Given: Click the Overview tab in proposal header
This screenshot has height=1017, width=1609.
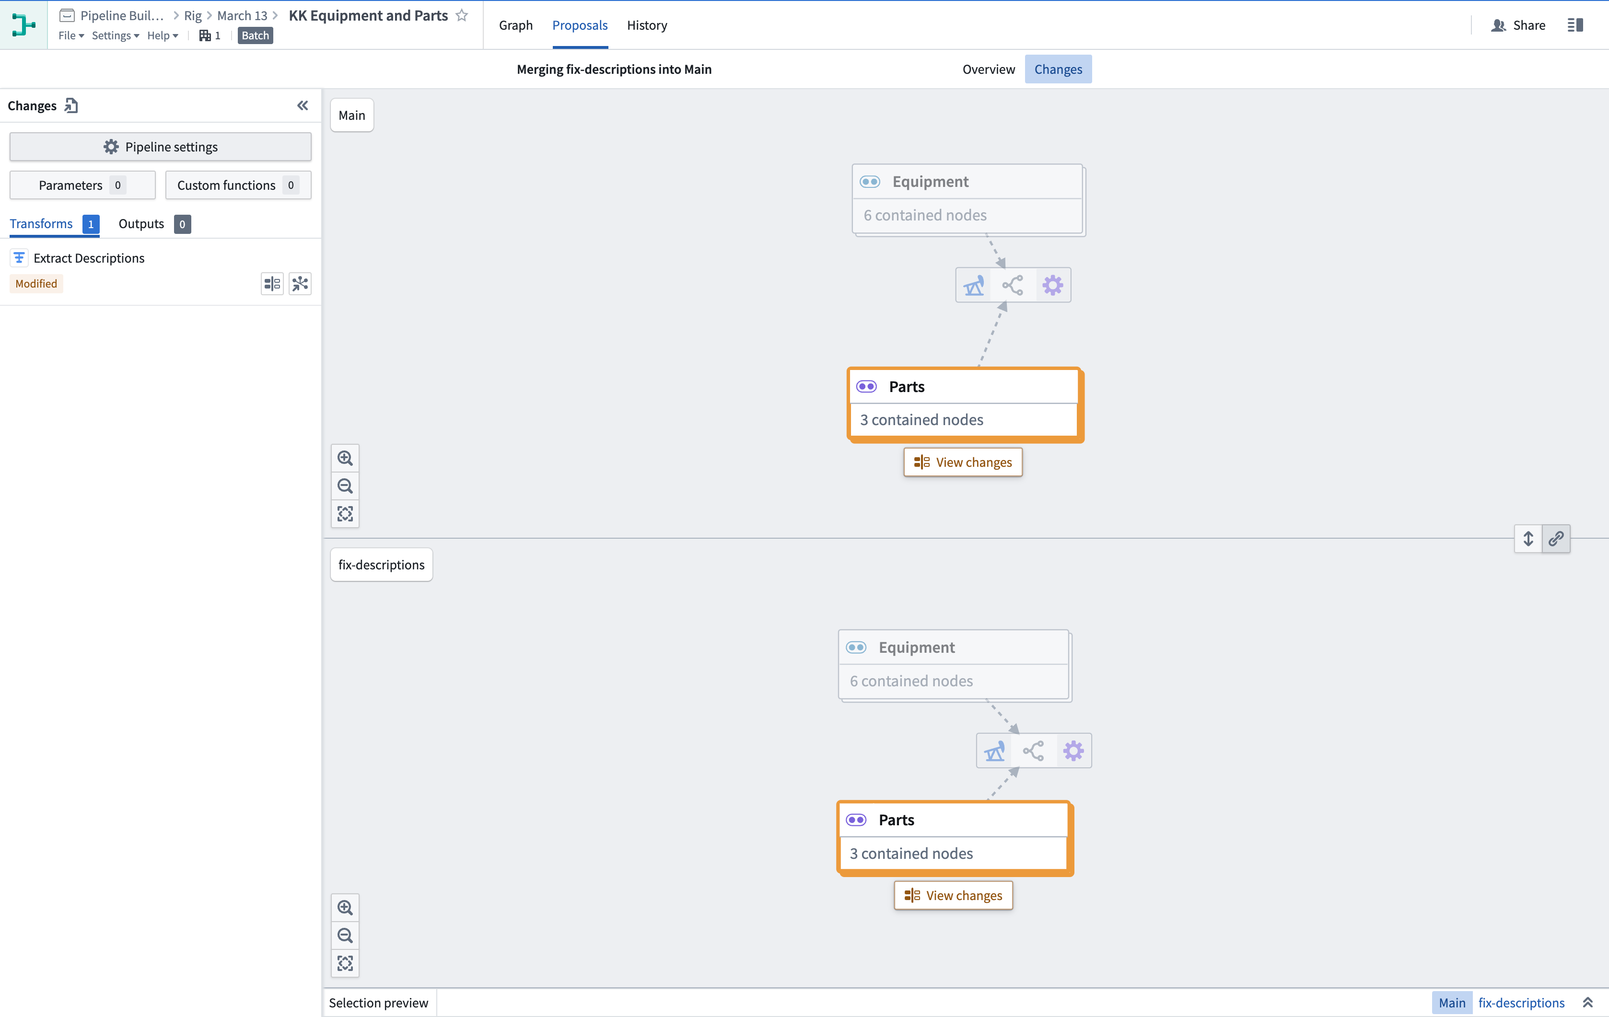Looking at the screenshot, I should tap(989, 69).
